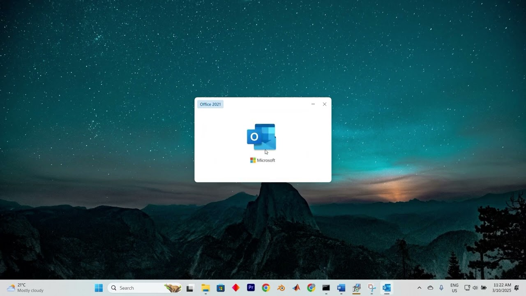Image resolution: width=526 pixels, height=296 pixels.
Task: Open the second Chrome profile icon with badge
Action: 311,288
